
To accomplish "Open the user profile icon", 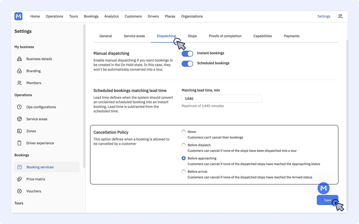I will click(340, 16).
